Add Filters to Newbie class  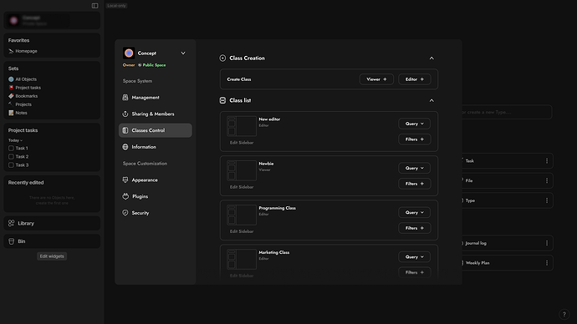(414, 184)
